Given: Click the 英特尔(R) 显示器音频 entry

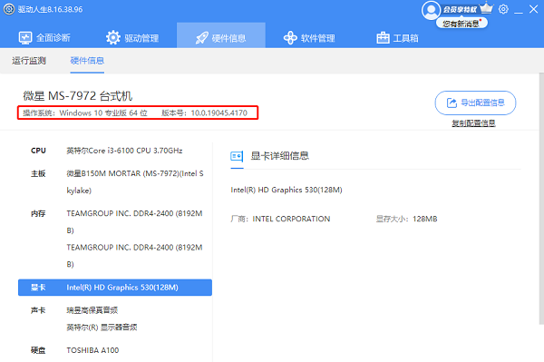Looking at the screenshot, I should pos(102,328).
